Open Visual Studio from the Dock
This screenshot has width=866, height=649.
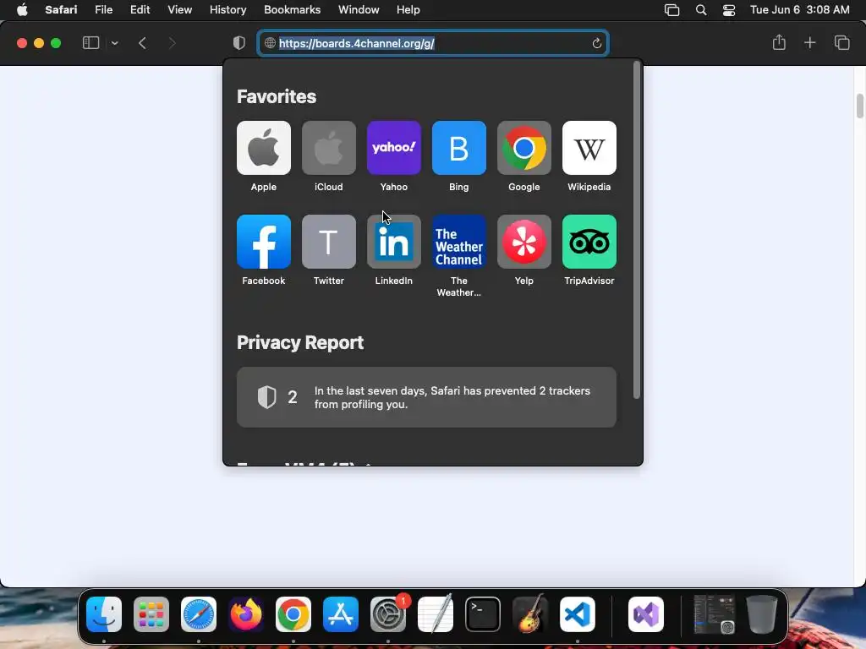(x=646, y=614)
